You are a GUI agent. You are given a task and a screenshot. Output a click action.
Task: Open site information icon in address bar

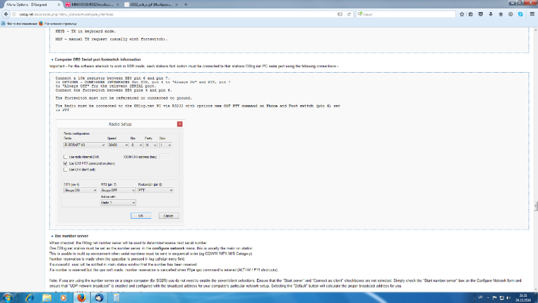pyautogui.click(x=14, y=14)
